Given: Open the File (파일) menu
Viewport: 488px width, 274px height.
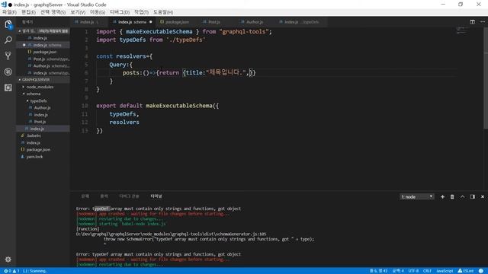Looking at the screenshot, I should (9, 12).
